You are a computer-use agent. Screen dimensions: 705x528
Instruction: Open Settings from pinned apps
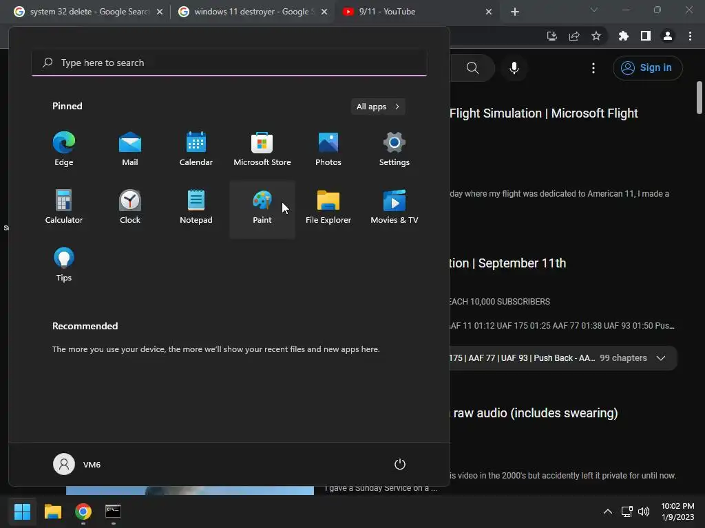tap(394, 149)
